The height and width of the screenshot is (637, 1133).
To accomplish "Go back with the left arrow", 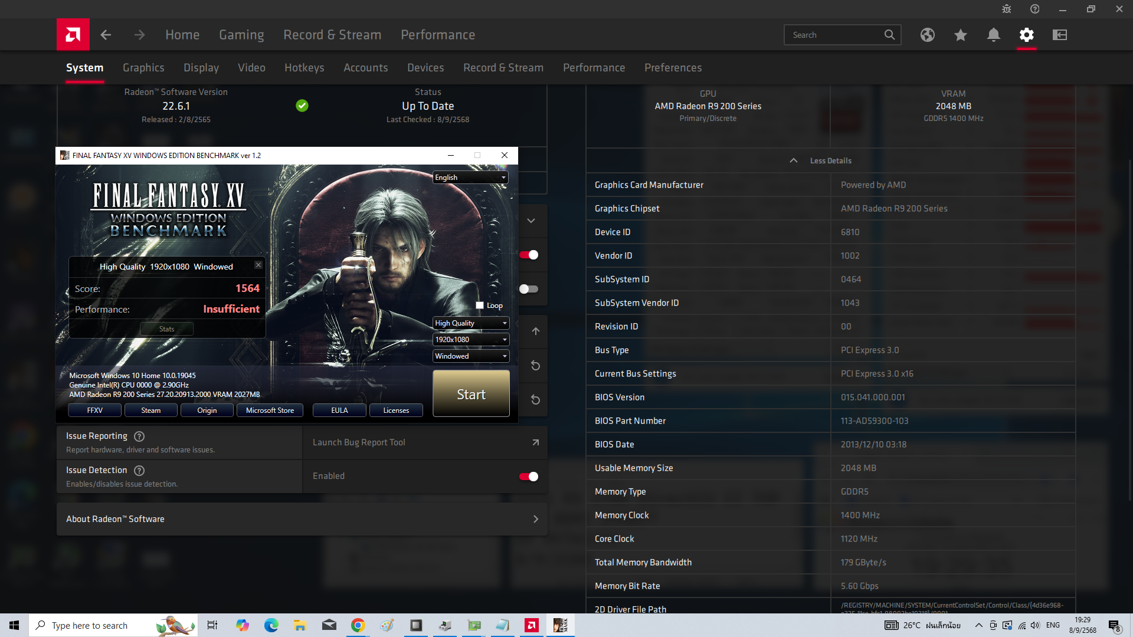I will coord(106,35).
